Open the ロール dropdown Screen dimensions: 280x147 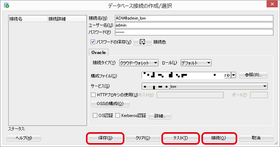tap(196, 63)
